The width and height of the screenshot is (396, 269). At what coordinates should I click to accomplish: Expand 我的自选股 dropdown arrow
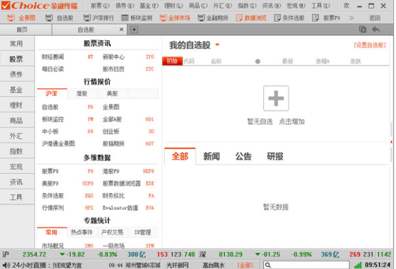click(217, 45)
